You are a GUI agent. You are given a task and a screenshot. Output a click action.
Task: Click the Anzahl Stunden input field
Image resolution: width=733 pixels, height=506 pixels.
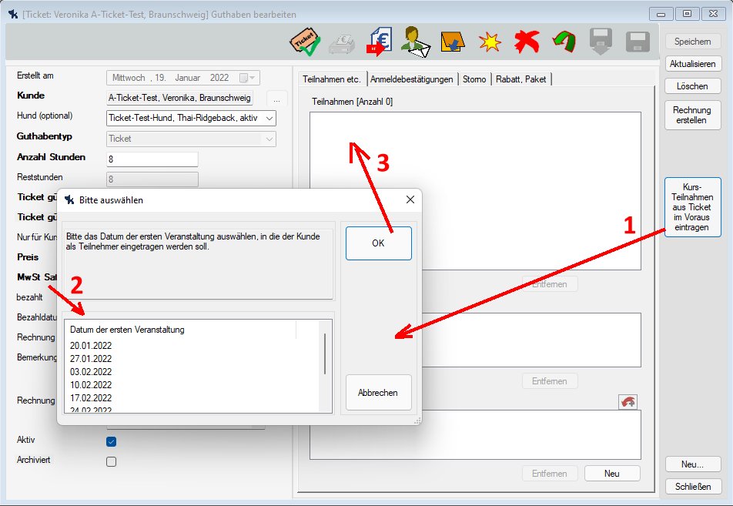(x=152, y=159)
